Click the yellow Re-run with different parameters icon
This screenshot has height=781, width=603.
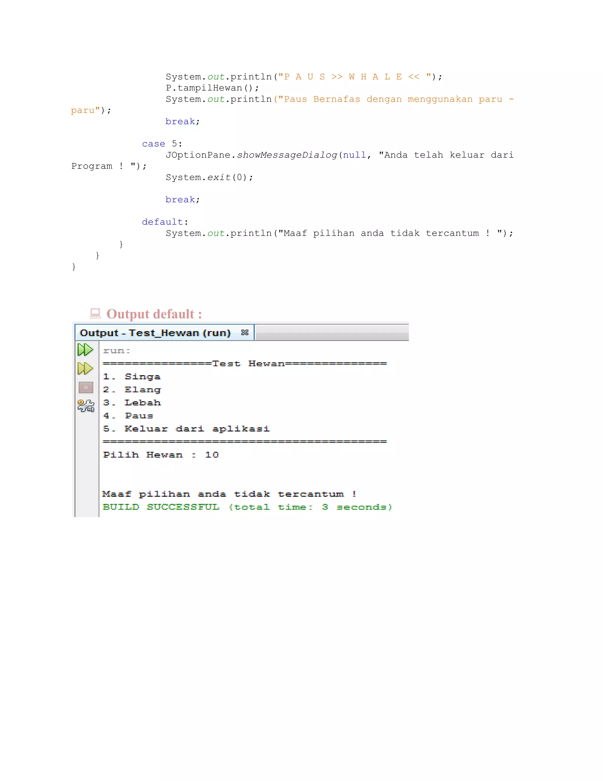tap(85, 368)
